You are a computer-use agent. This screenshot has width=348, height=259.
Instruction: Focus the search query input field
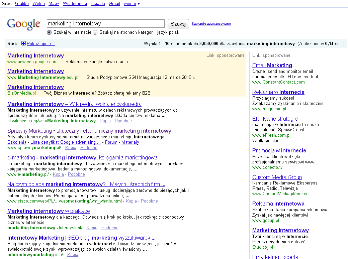[106, 23]
